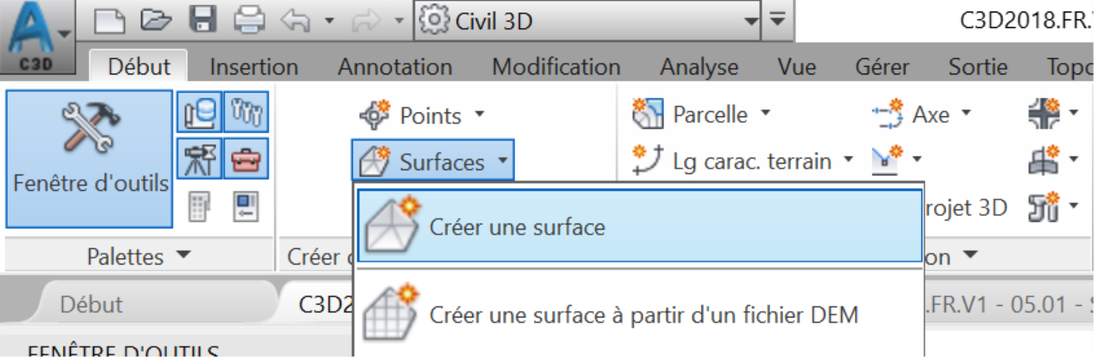Toggle the red toolbox palette icon
1094x357 pixels.
pyautogui.click(x=246, y=158)
